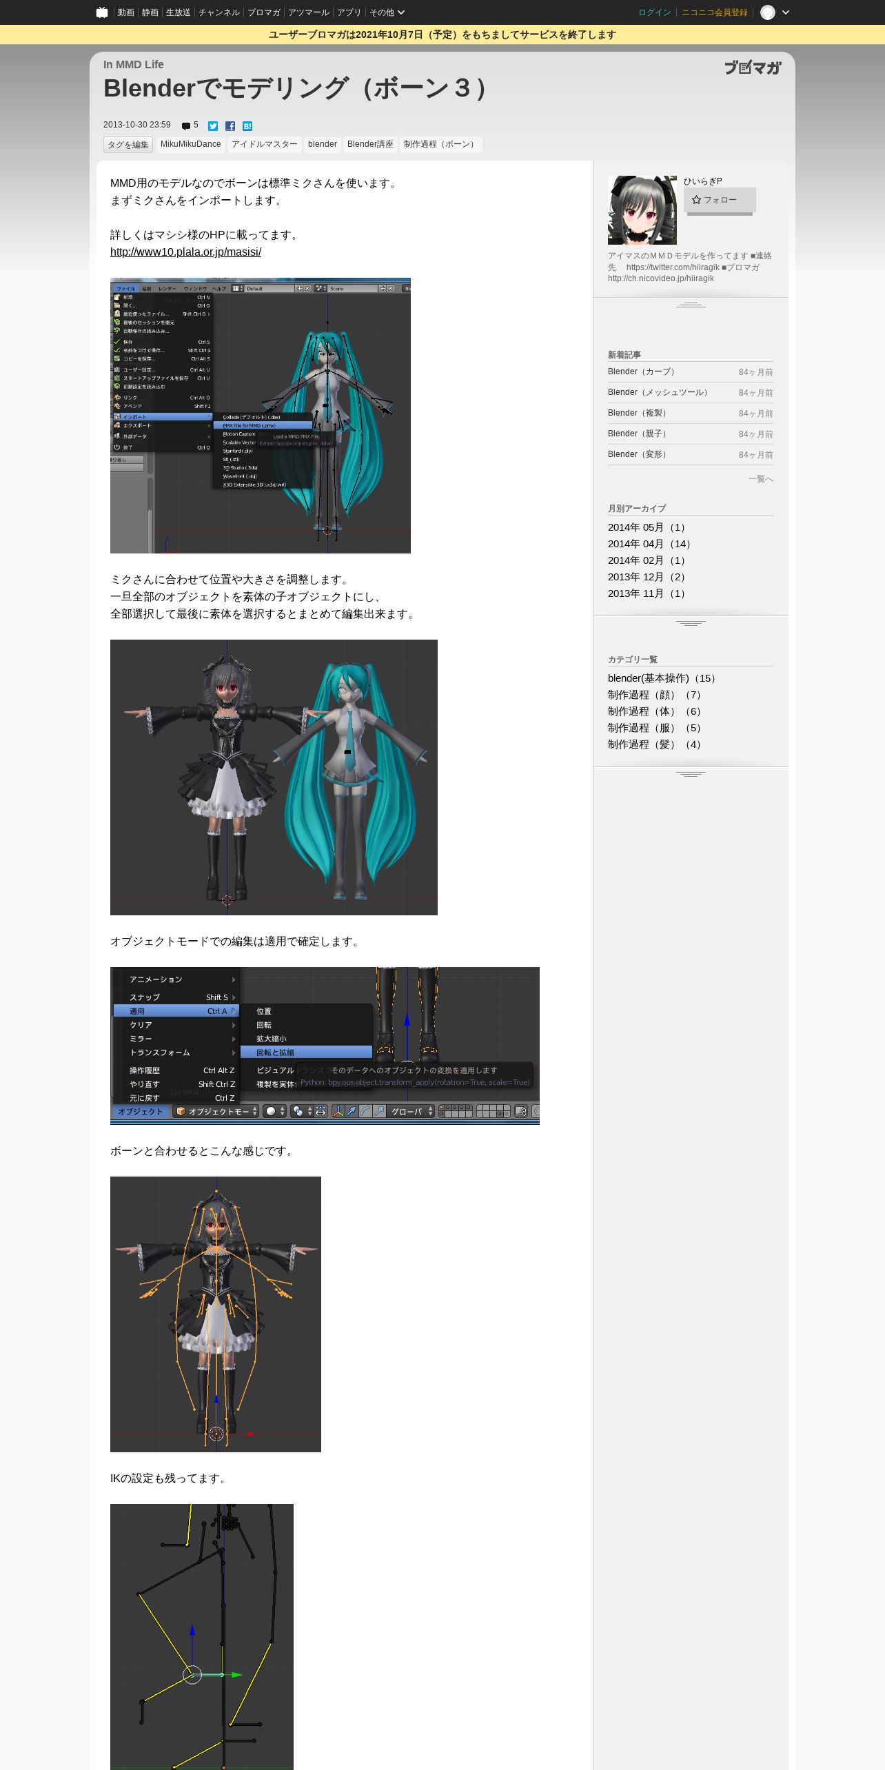Open archive 2013年 11月（1）

[x=649, y=593]
